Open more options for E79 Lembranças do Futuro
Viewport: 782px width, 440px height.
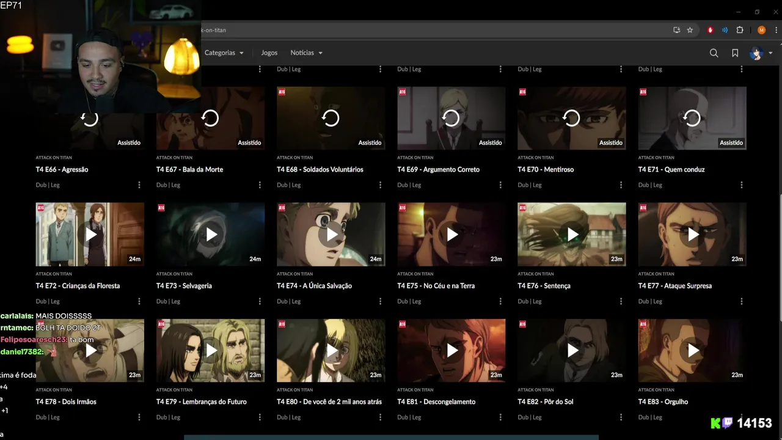(x=260, y=417)
